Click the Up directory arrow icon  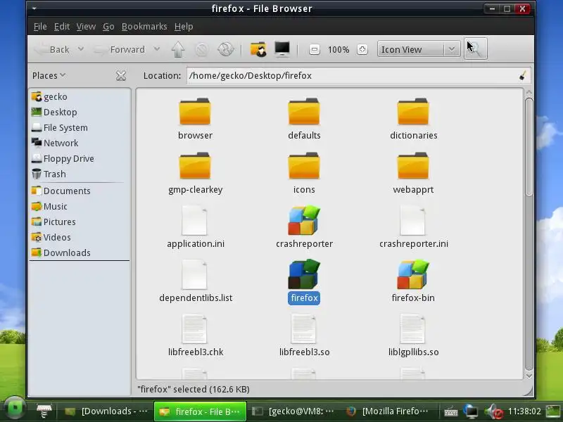tap(178, 49)
